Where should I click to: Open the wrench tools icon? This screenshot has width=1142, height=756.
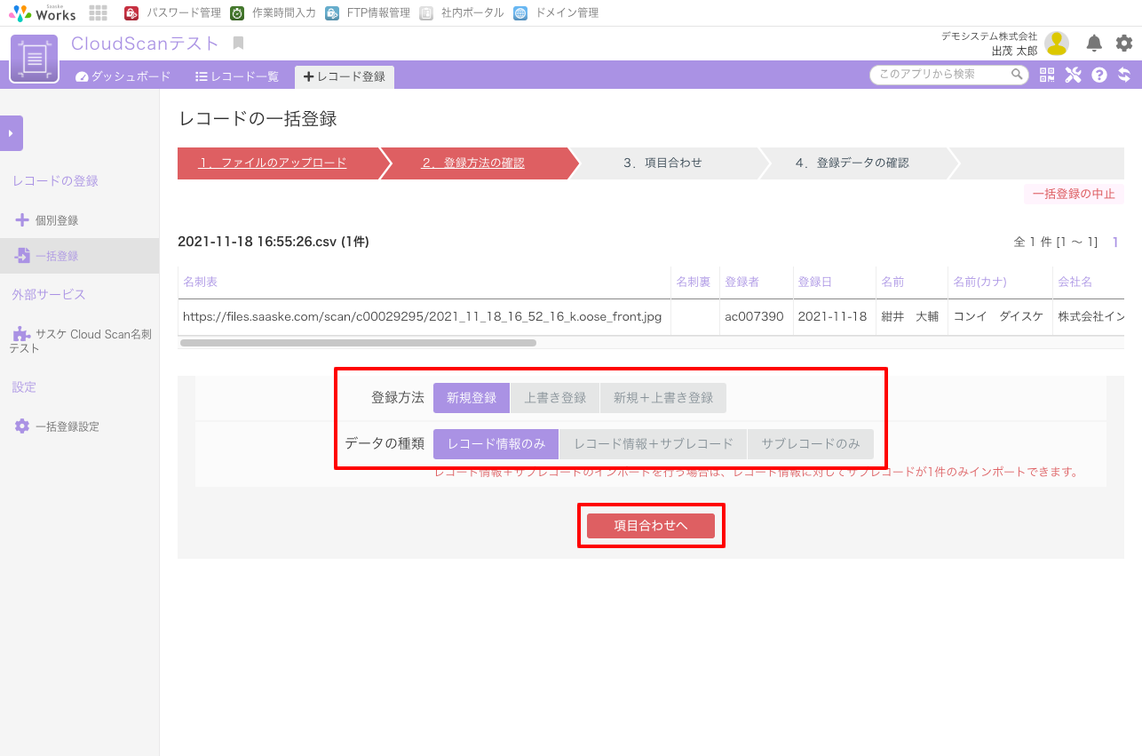1073,75
